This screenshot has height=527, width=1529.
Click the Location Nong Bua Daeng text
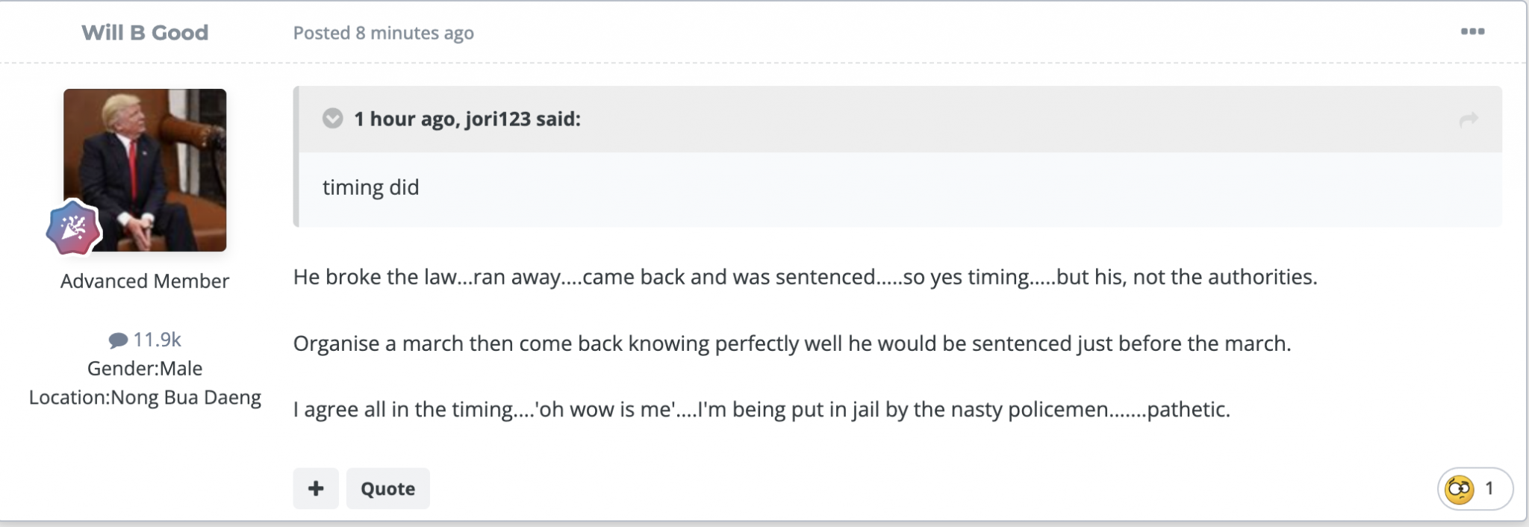coord(145,397)
